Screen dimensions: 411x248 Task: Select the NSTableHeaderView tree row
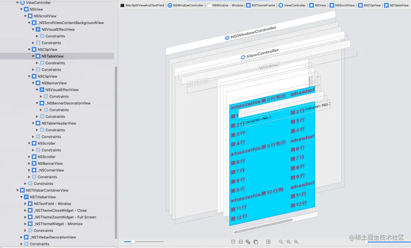coord(57,123)
